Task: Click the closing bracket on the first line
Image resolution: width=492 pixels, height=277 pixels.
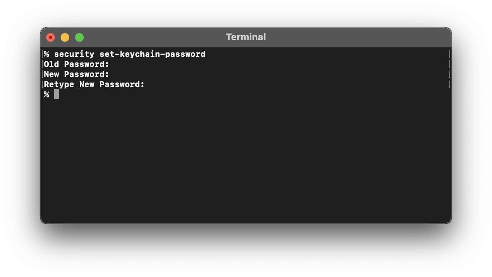Action: [449, 54]
